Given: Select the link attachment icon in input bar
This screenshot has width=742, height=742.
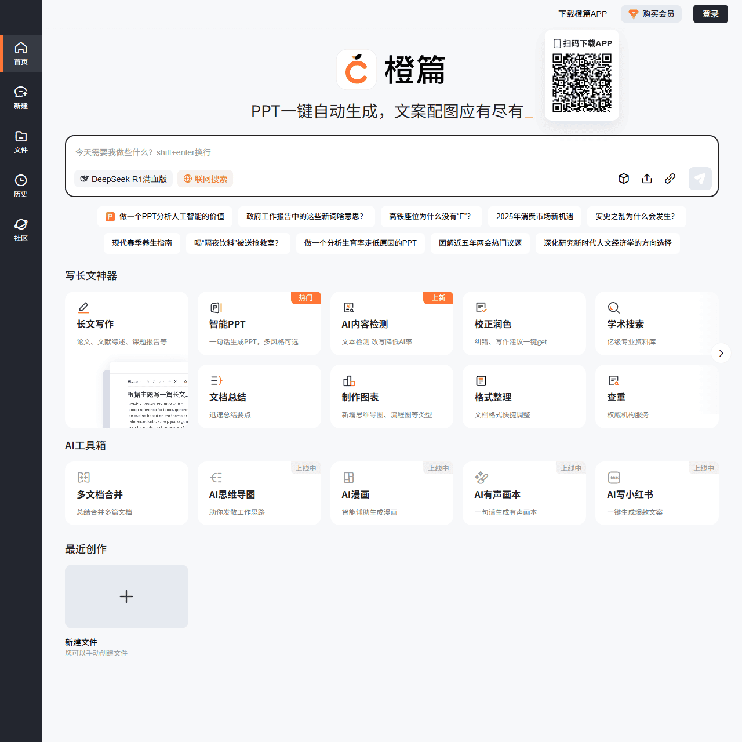Looking at the screenshot, I should 670,179.
